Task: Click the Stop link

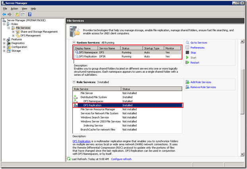Action: tap(193, 52)
